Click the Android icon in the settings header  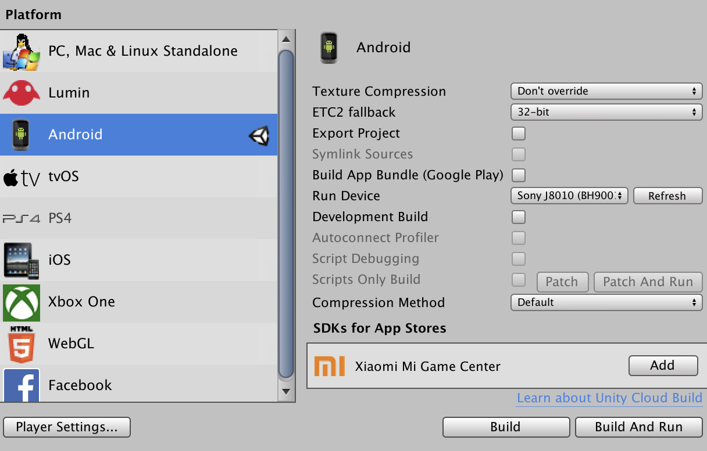[x=328, y=48]
